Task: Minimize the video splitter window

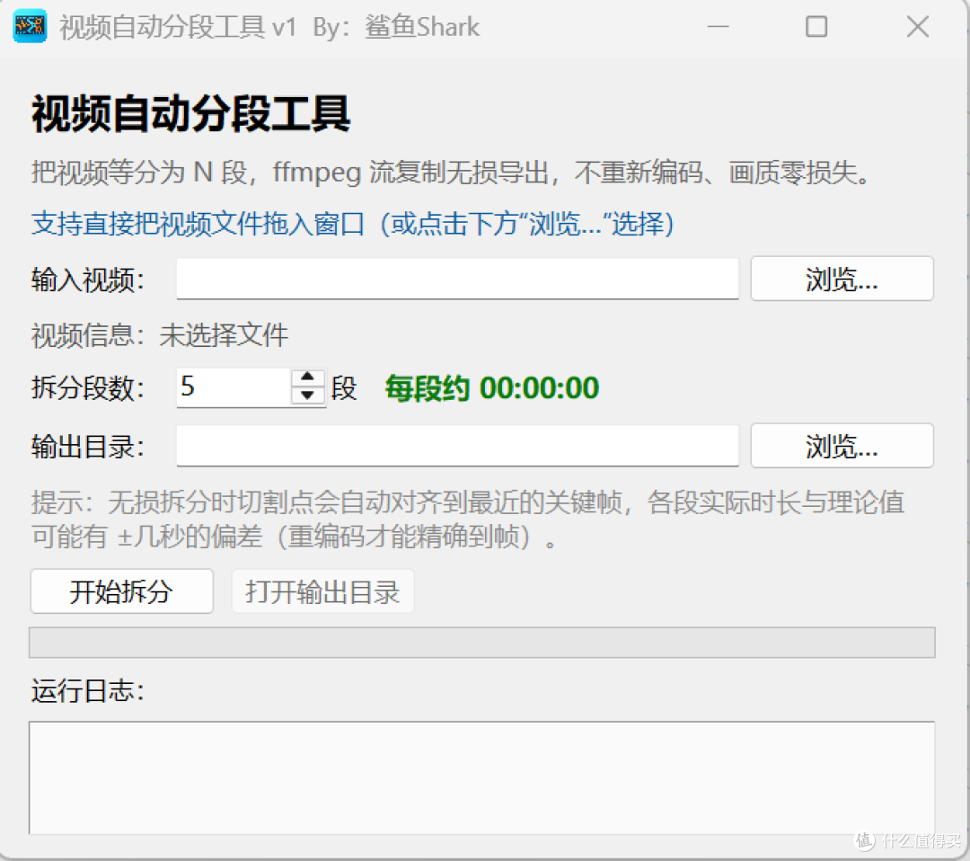Action: 719,27
